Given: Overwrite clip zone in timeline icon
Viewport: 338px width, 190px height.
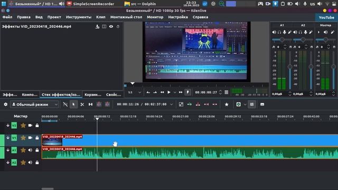Looking at the screenshot, I should 198,104.
